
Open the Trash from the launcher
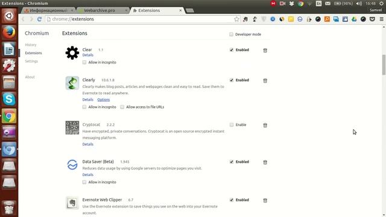click(9, 207)
